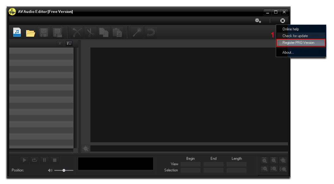Zoom in horizontally on the waveform
Image resolution: width=334 pixels, height=184 pixels.
point(264,160)
